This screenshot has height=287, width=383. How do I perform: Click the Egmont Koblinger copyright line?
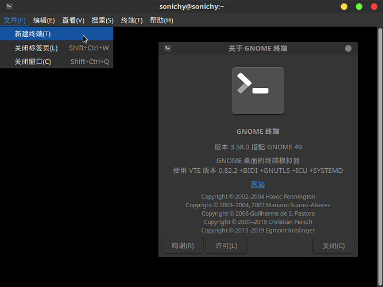coord(258,230)
